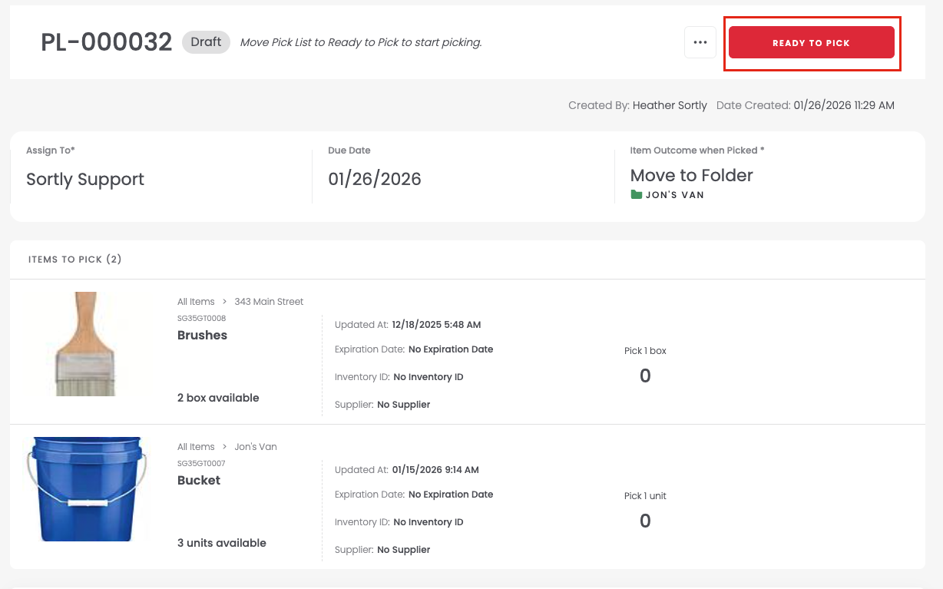Click the Draft status badge
Viewport: 943px width, 589px height.
206,42
